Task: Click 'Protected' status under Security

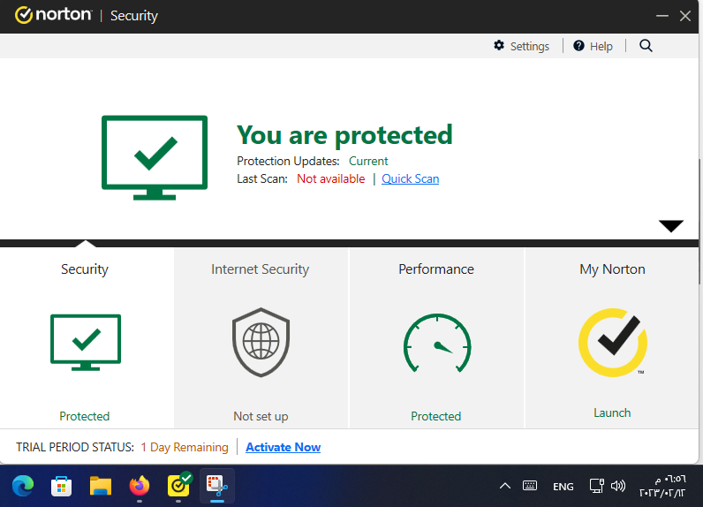Action: click(x=84, y=416)
